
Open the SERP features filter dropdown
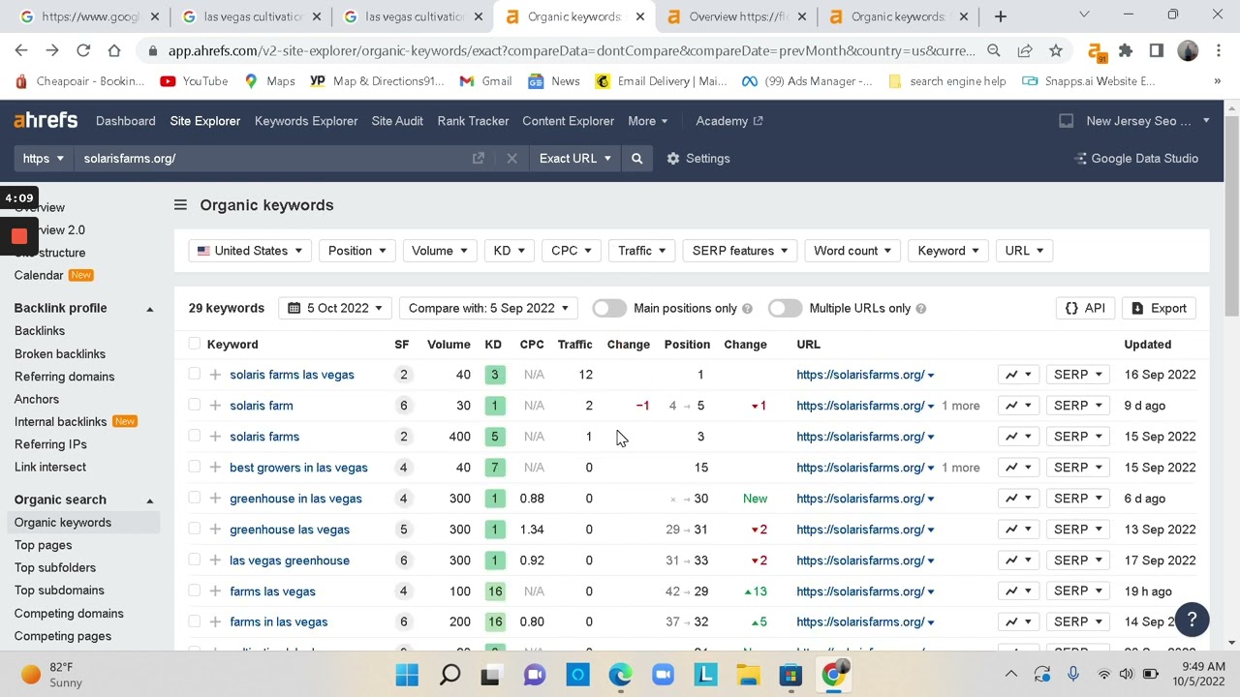click(x=740, y=251)
